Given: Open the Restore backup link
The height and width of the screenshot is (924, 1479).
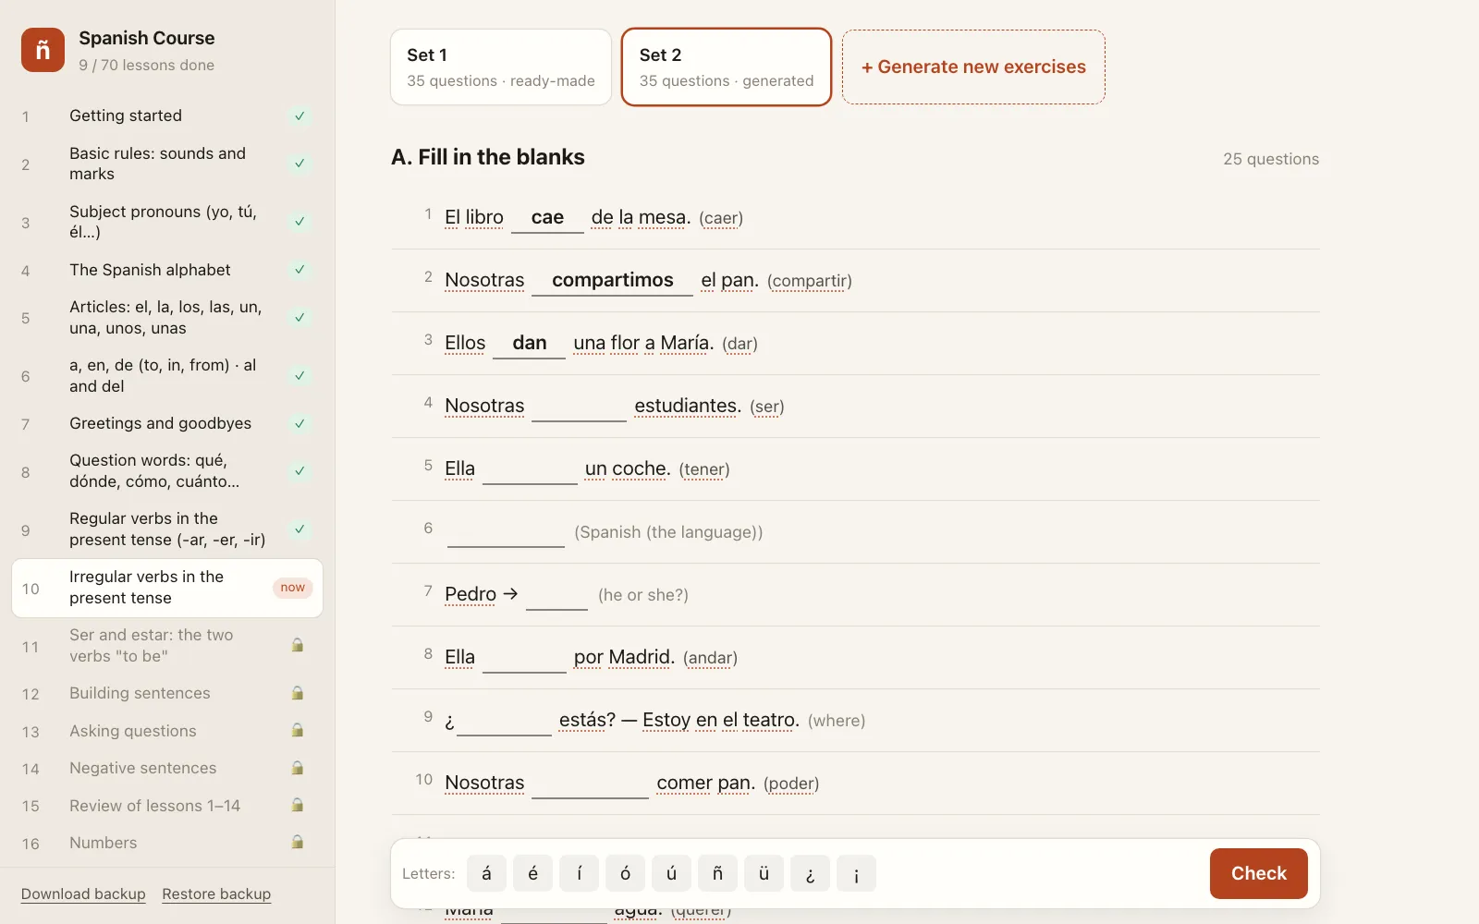Looking at the screenshot, I should tap(216, 894).
